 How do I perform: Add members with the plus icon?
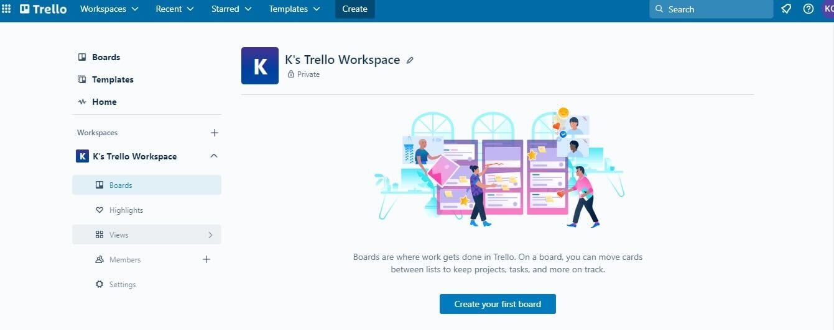pos(207,259)
